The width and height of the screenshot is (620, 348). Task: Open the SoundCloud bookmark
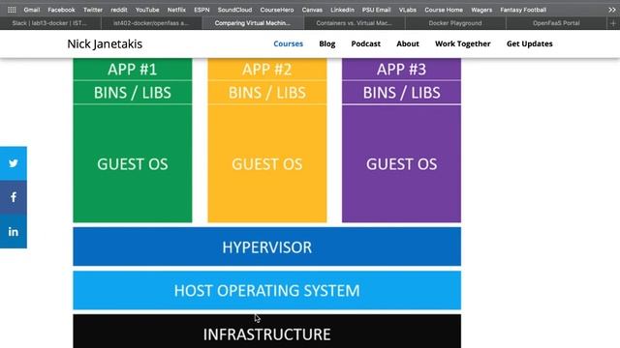234,10
